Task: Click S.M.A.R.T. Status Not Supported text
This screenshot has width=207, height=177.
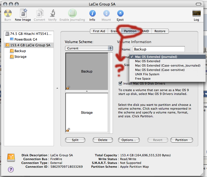Action: [130, 163]
